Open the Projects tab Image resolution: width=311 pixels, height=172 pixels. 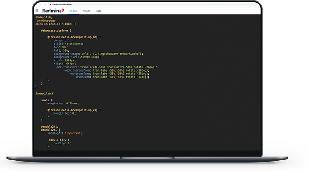[x=87, y=11]
